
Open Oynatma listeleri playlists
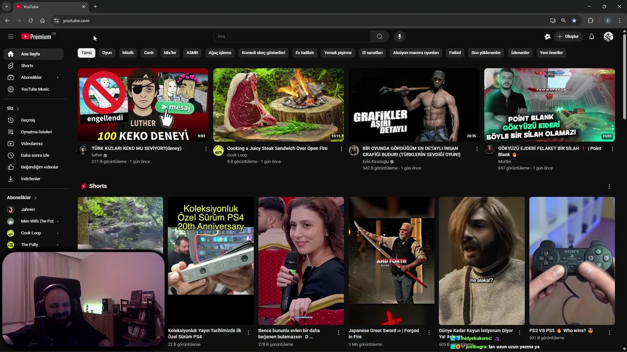33,132
